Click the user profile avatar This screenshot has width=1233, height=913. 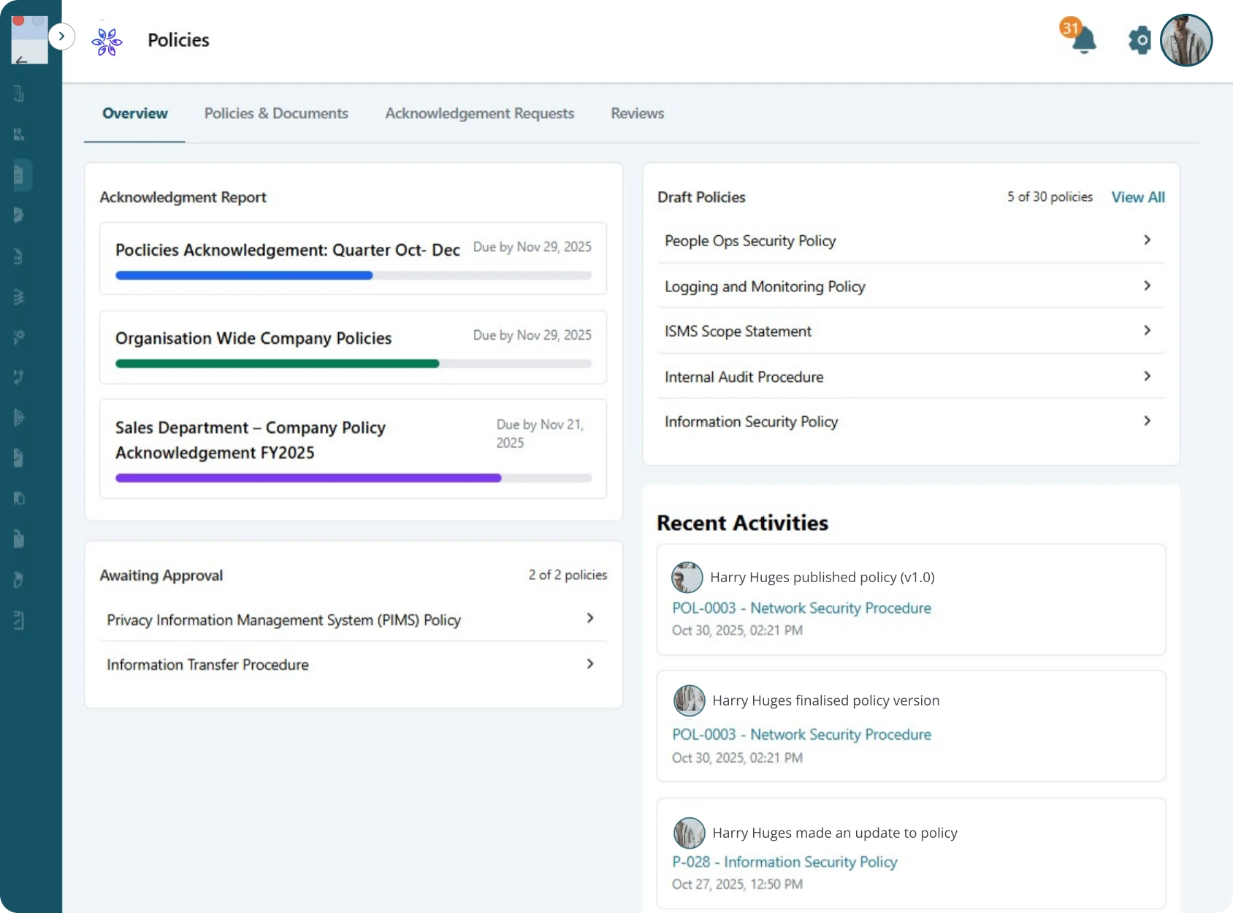pos(1186,40)
